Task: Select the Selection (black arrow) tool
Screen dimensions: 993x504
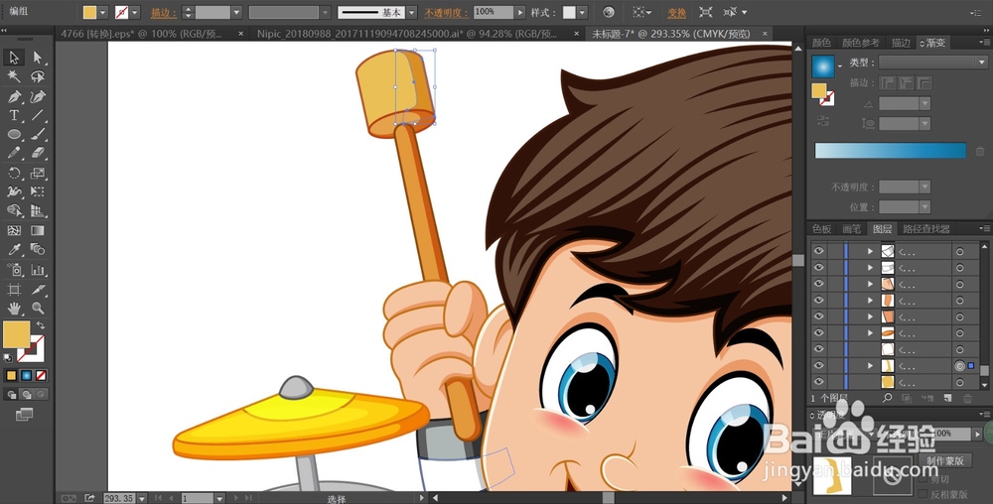Action: click(x=14, y=58)
